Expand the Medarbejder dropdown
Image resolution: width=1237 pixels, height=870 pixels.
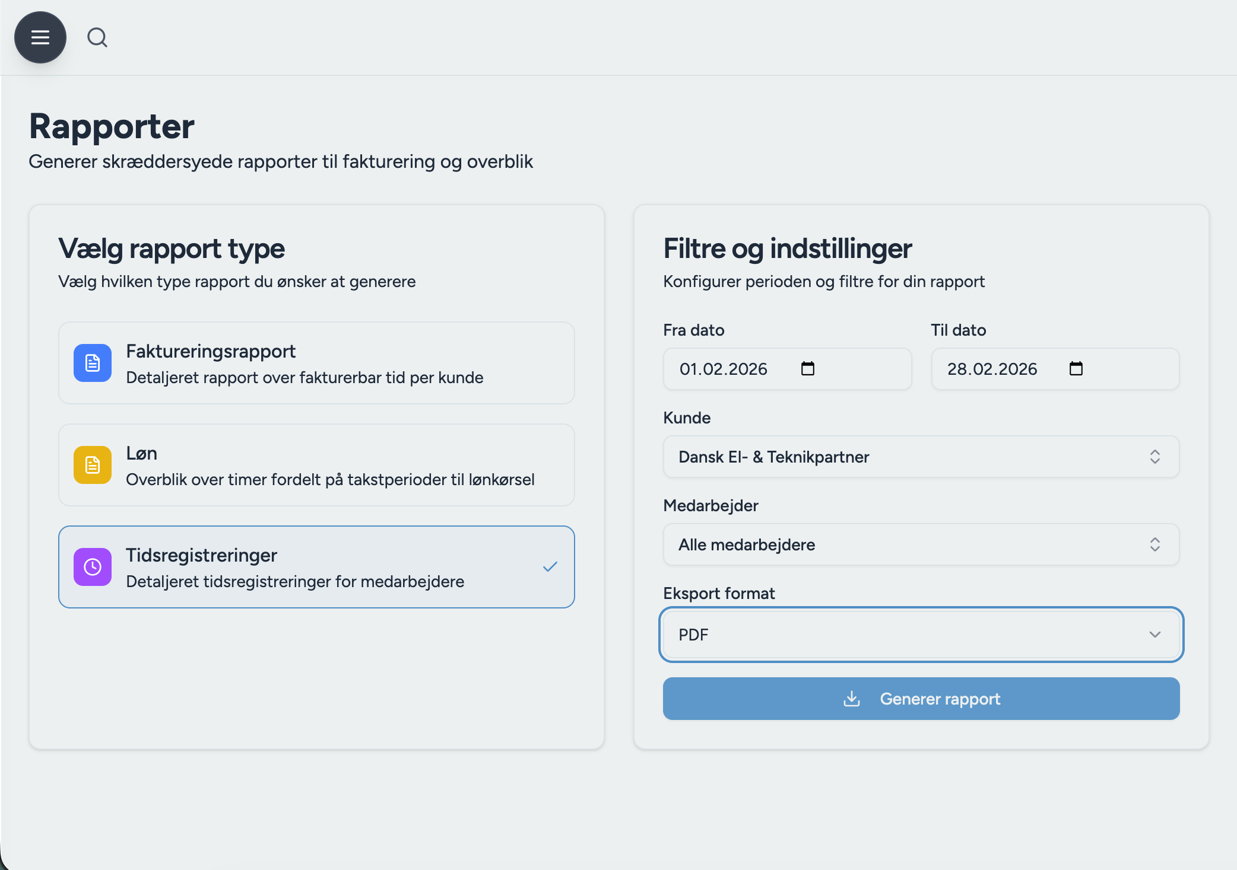921,545
